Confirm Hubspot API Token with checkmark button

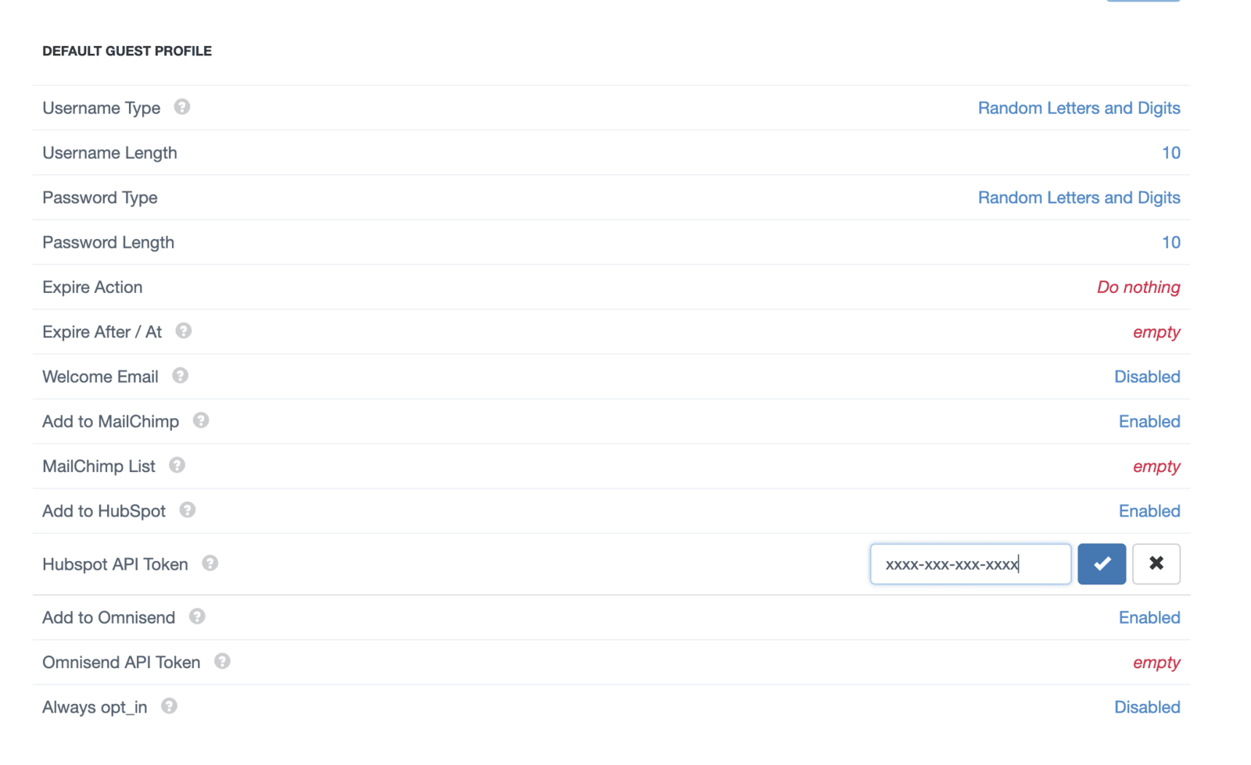pos(1102,564)
